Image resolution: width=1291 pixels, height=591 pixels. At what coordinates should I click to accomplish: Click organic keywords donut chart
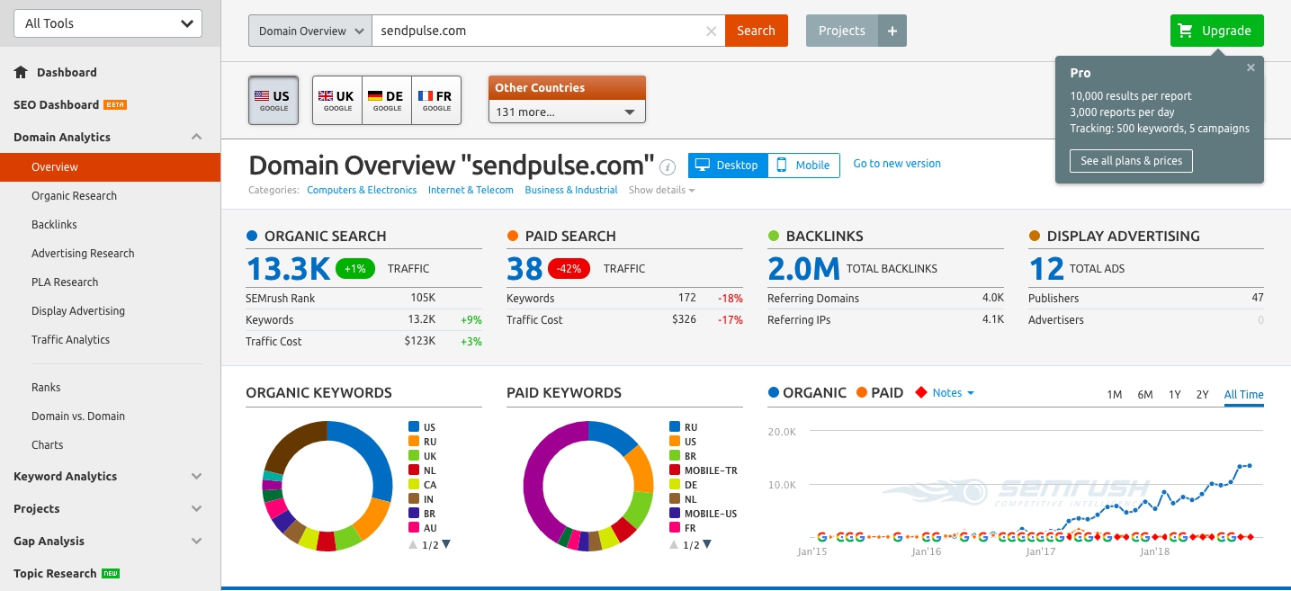(x=327, y=486)
